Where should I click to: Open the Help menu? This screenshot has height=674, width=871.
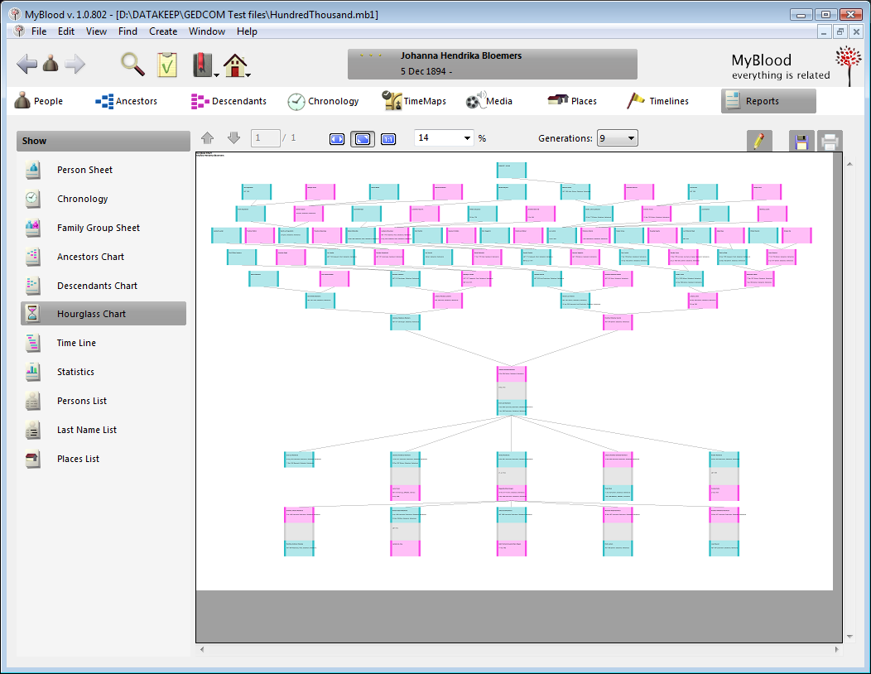[247, 31]
